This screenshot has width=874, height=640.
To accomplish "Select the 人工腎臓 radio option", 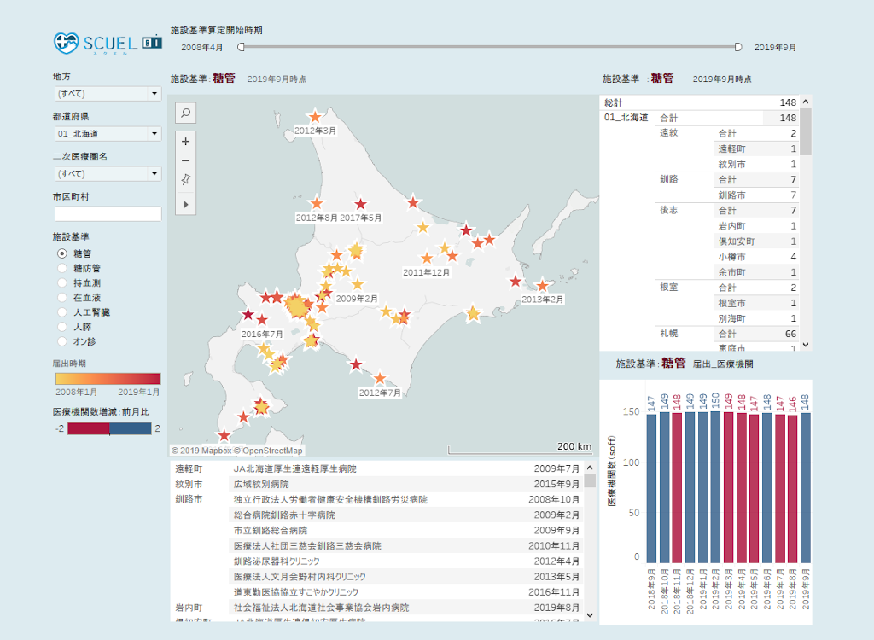I will [62, 312].
